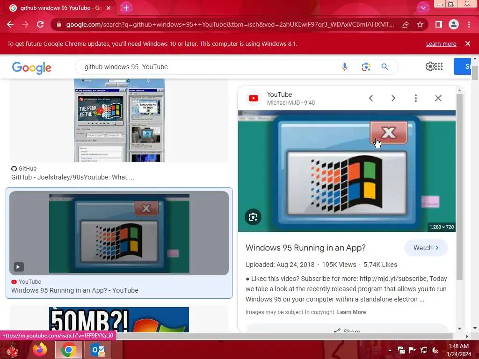The image size is (479, 359).
Task: Select the Windows 95 Running in an App thumbnail
Action: [119, 233]
